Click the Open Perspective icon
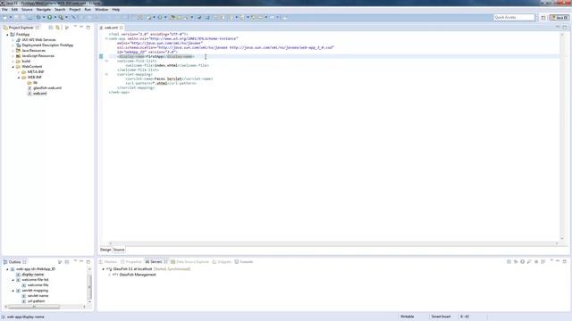572x321 pixels. (543, 18)
